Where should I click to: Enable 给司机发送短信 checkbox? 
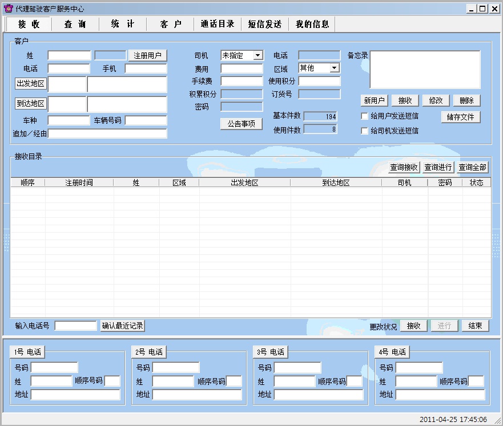pyautogui.click(x=364, y=131)
